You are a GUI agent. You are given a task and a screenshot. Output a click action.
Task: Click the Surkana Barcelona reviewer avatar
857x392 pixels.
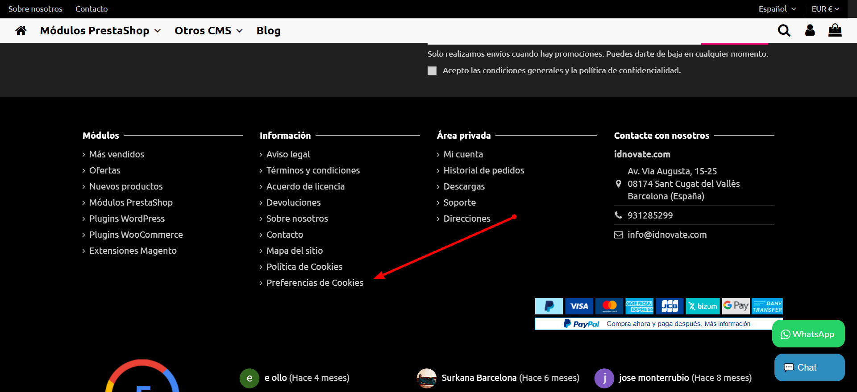click(x=427, y=378)
